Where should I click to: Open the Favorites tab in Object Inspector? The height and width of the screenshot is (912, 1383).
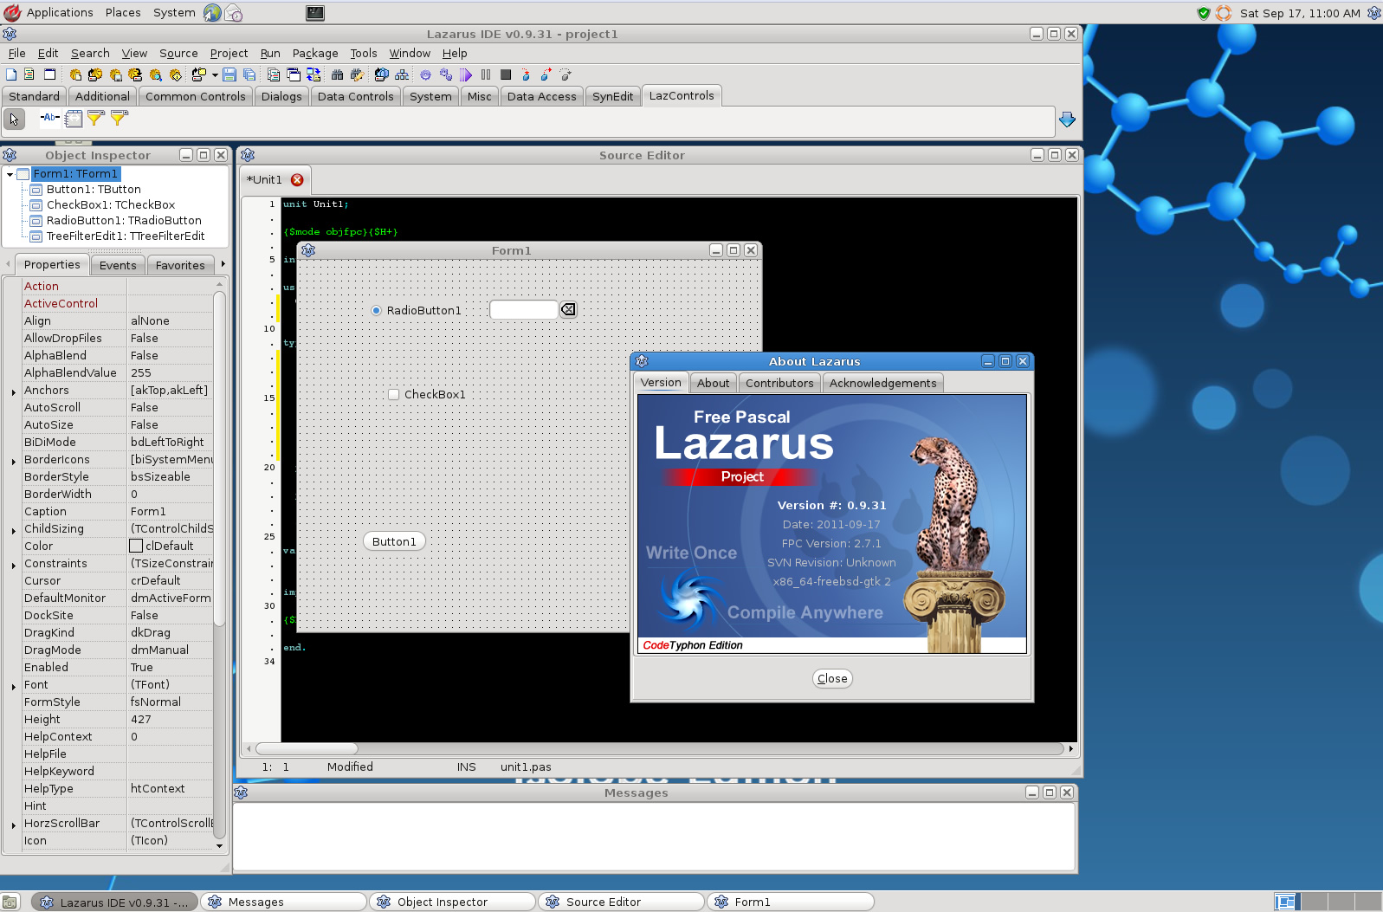point(180,265)
